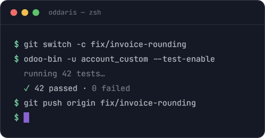This screenshot has width=265, height=138.
Task: Click the green checkmark before 42 passed
Action: click(x=27, y=88)
